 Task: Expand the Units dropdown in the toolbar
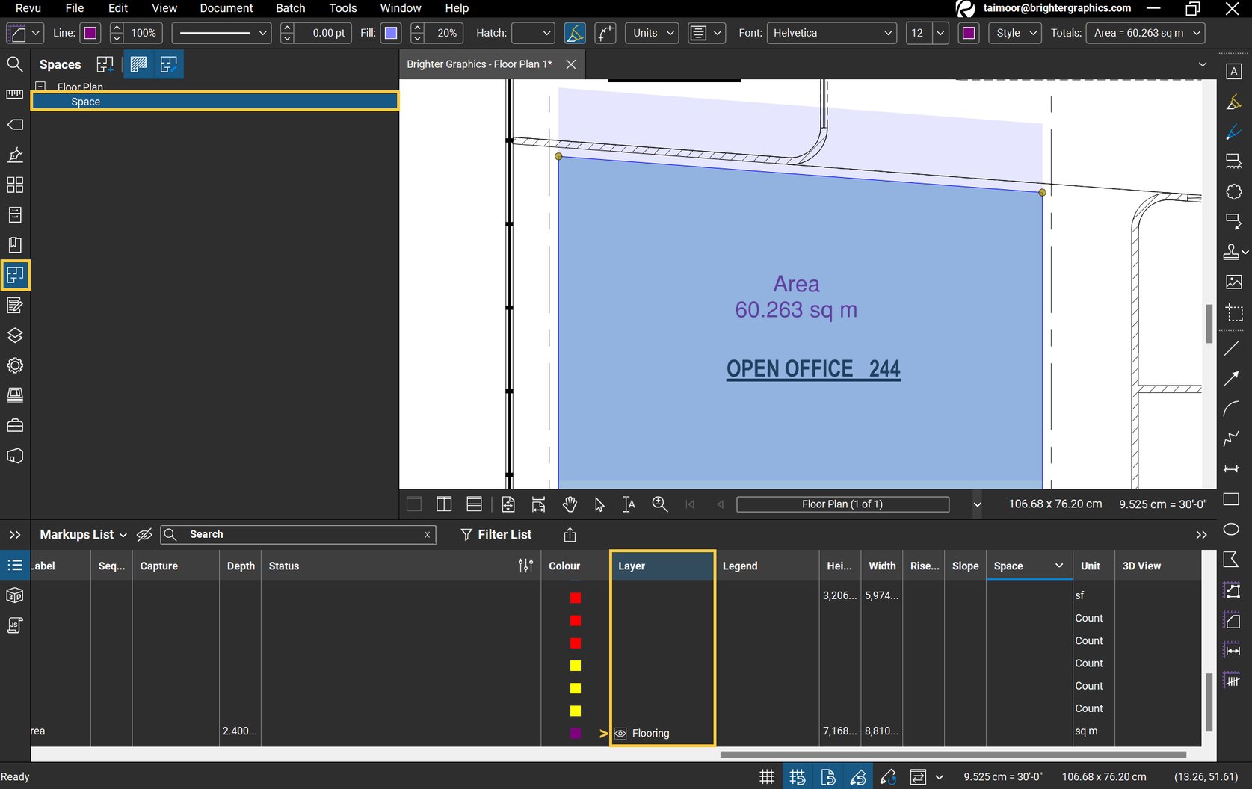[x=651, y=33]
